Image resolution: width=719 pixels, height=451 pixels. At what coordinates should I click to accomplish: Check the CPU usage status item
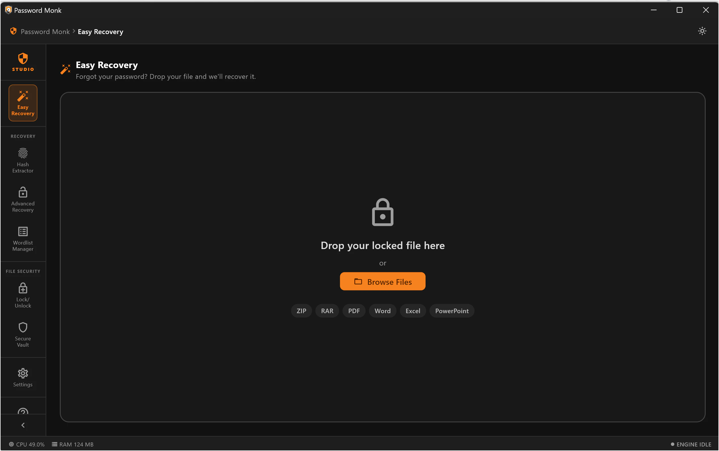coord(27,444)
